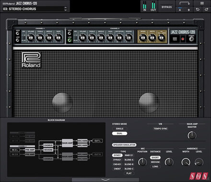Screen dimensions: 211x182
Task: Click the Channel-2 Volume knob
Action: [x=82, y=38]
